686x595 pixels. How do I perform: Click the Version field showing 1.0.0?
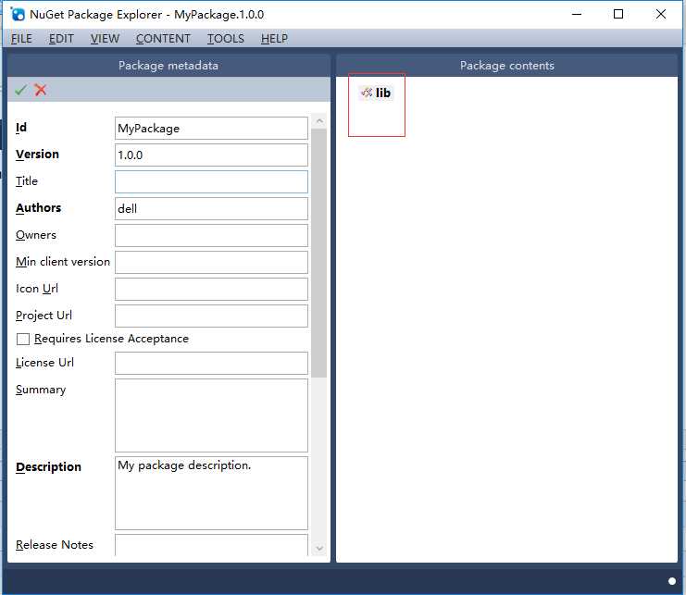211,155
